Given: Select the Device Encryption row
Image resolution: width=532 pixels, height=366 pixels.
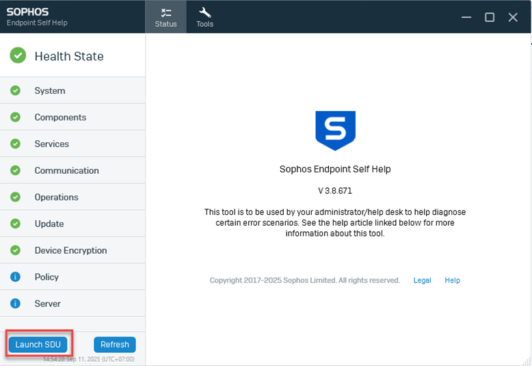Looking at the screenshot, I should coord(72,250).
